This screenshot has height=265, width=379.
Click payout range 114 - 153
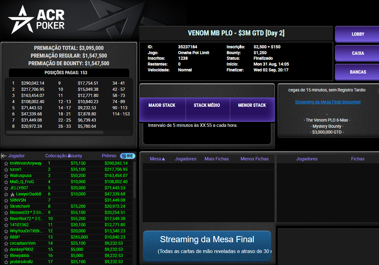tap(121, 114)
